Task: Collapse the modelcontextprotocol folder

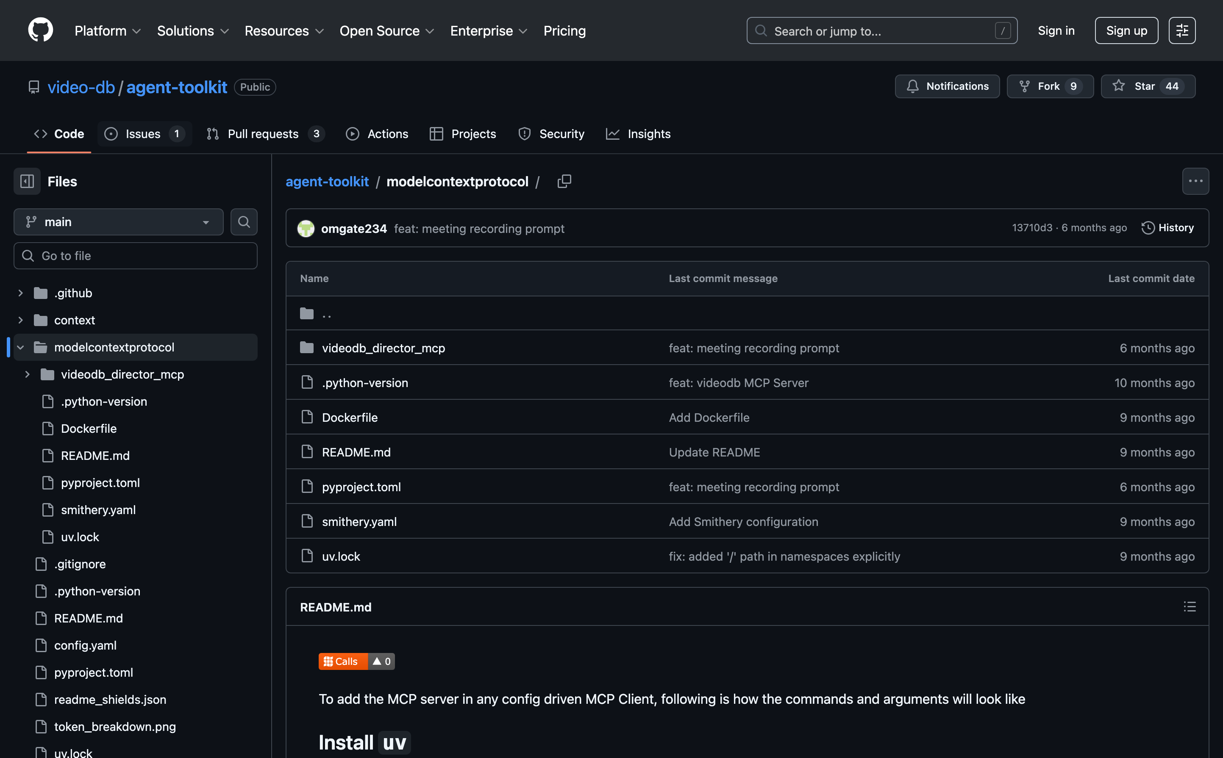Action: (21, 347)
